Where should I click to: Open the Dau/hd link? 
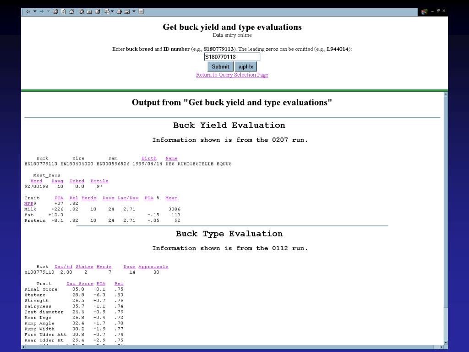pos(63,266)
